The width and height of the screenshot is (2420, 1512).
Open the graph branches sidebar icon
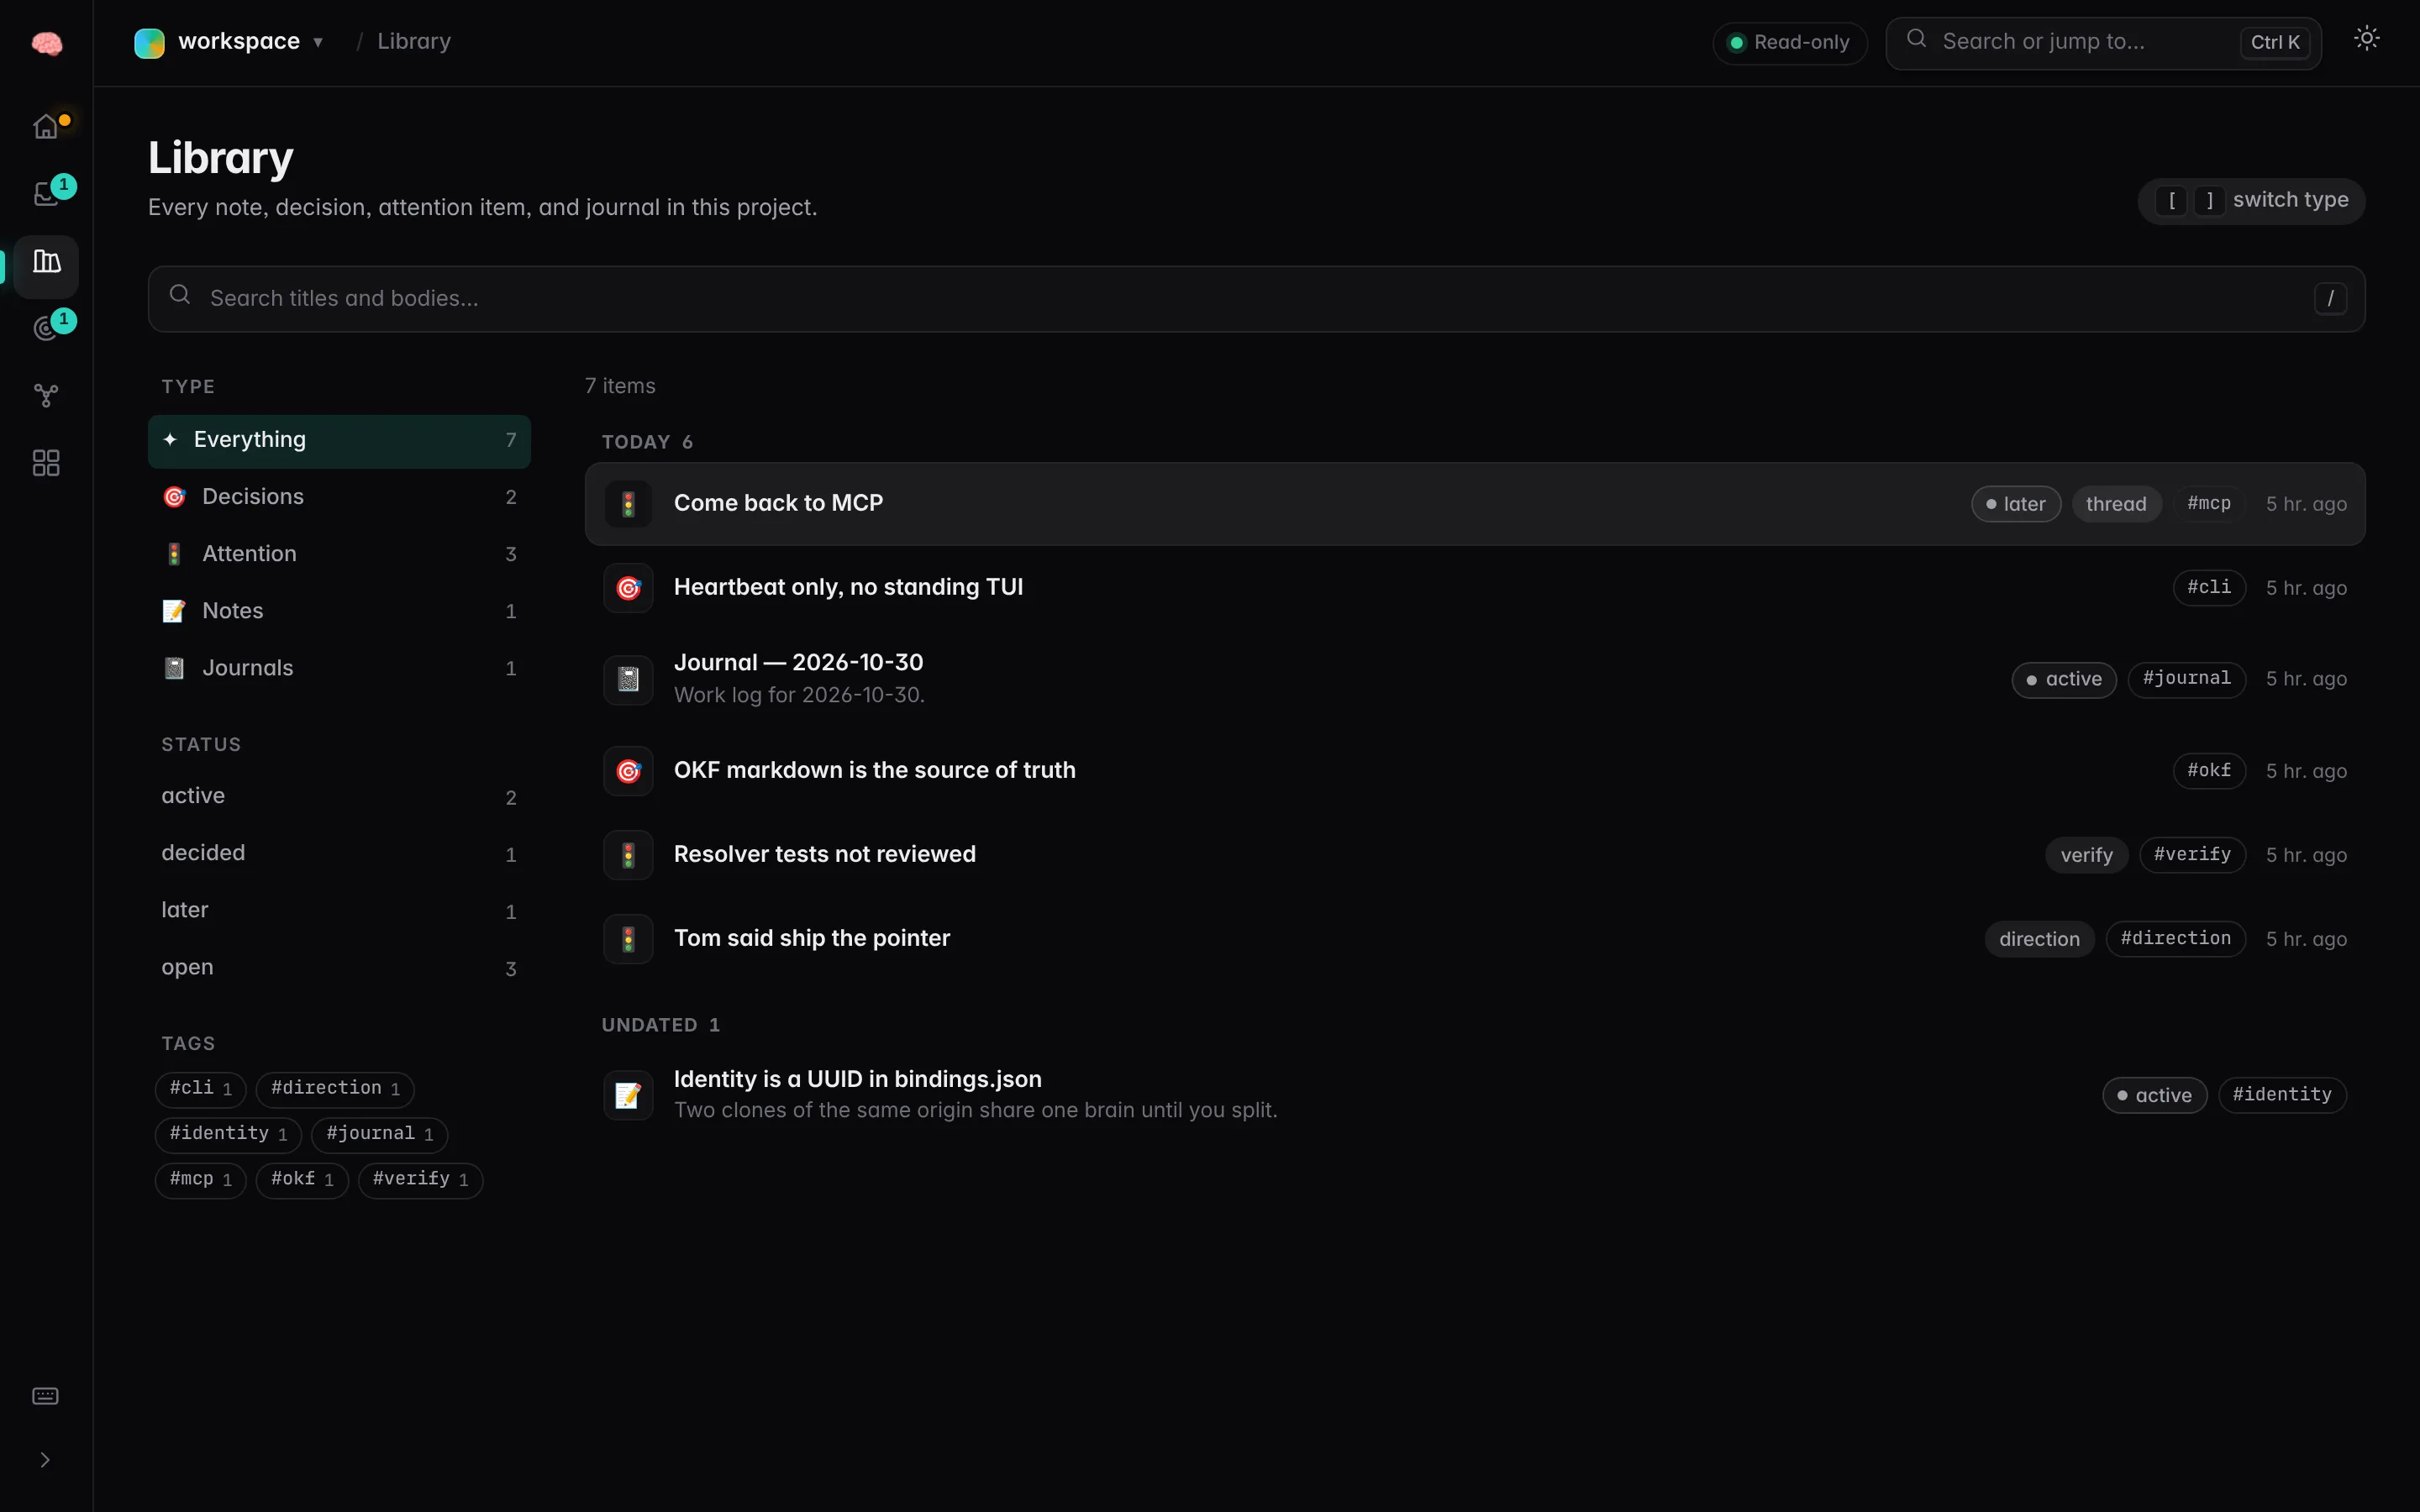[46, 396]
